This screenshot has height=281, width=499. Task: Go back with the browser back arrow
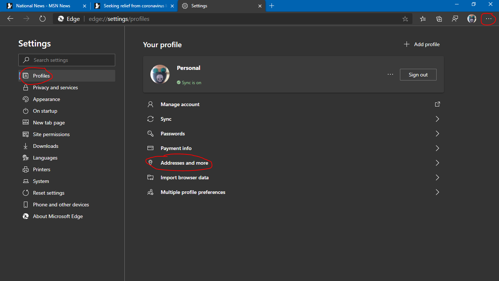tap(10, 19)
